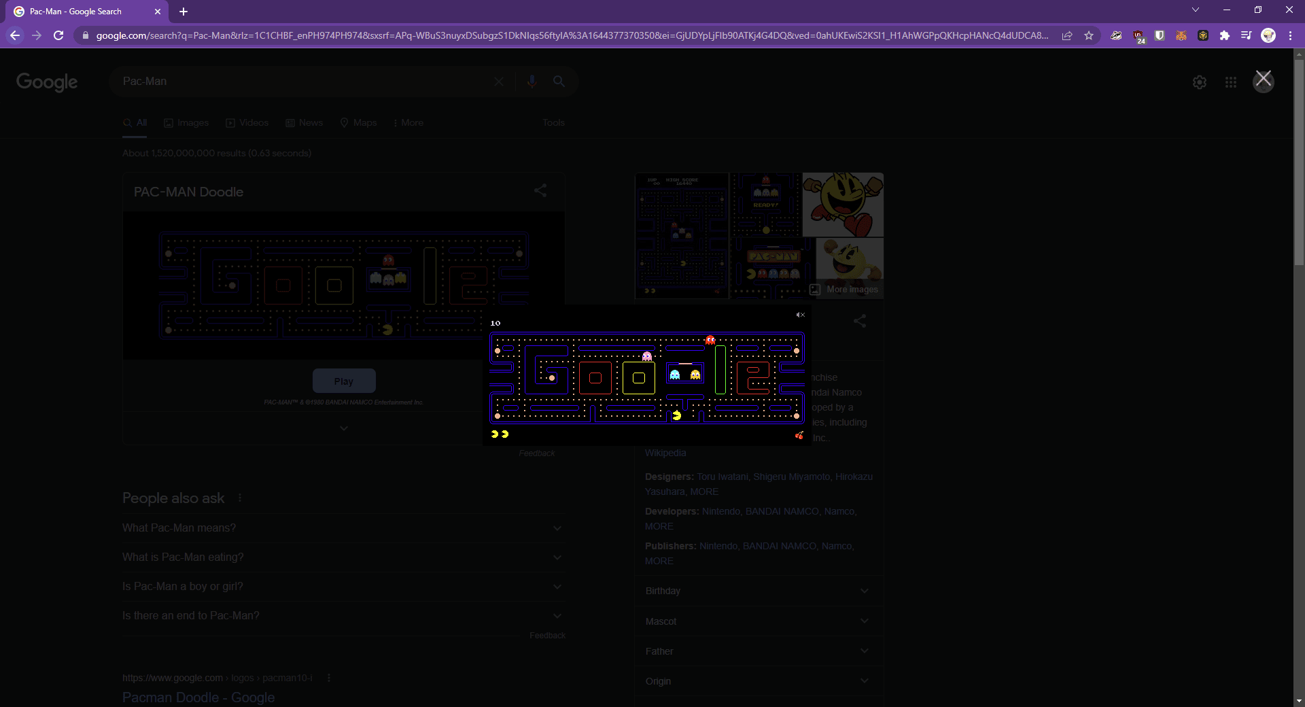Screen dimensions: 1305x707
Task: Open the media controls toolbar icon
Action: 1246,35
